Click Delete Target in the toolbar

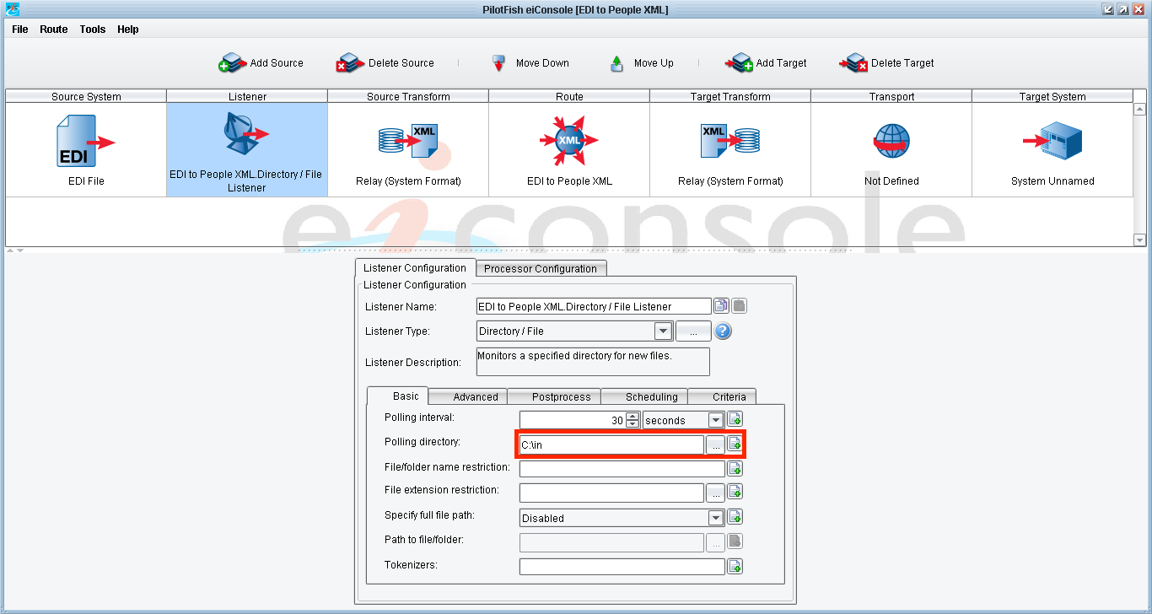tap(887, 63)
